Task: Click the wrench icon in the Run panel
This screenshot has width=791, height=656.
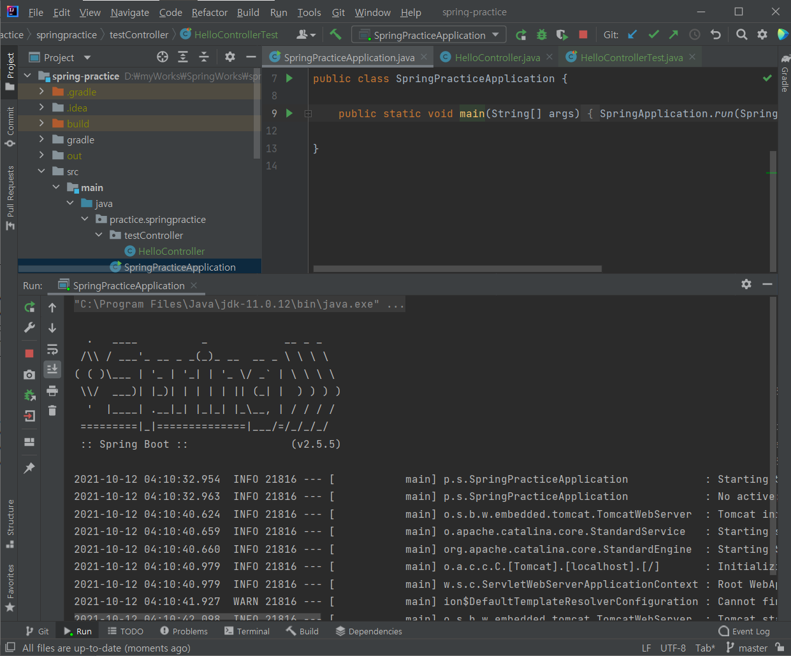Action: (x=29, y=327)
